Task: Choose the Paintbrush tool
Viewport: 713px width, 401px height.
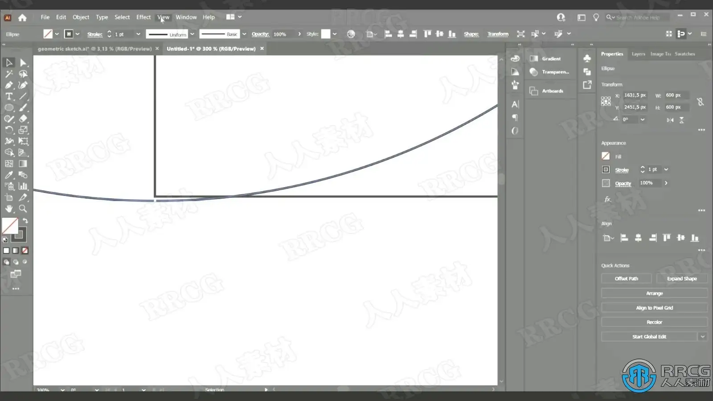Action: [x=23, y=107]
